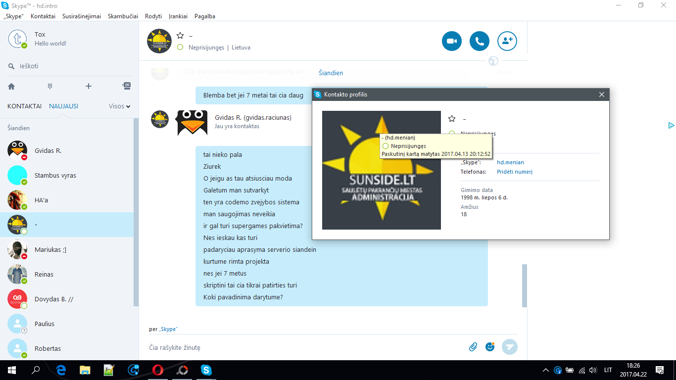Open the conversation with HA'a
Viewport: 676px width, 380px height.
[x=67, y=200]
